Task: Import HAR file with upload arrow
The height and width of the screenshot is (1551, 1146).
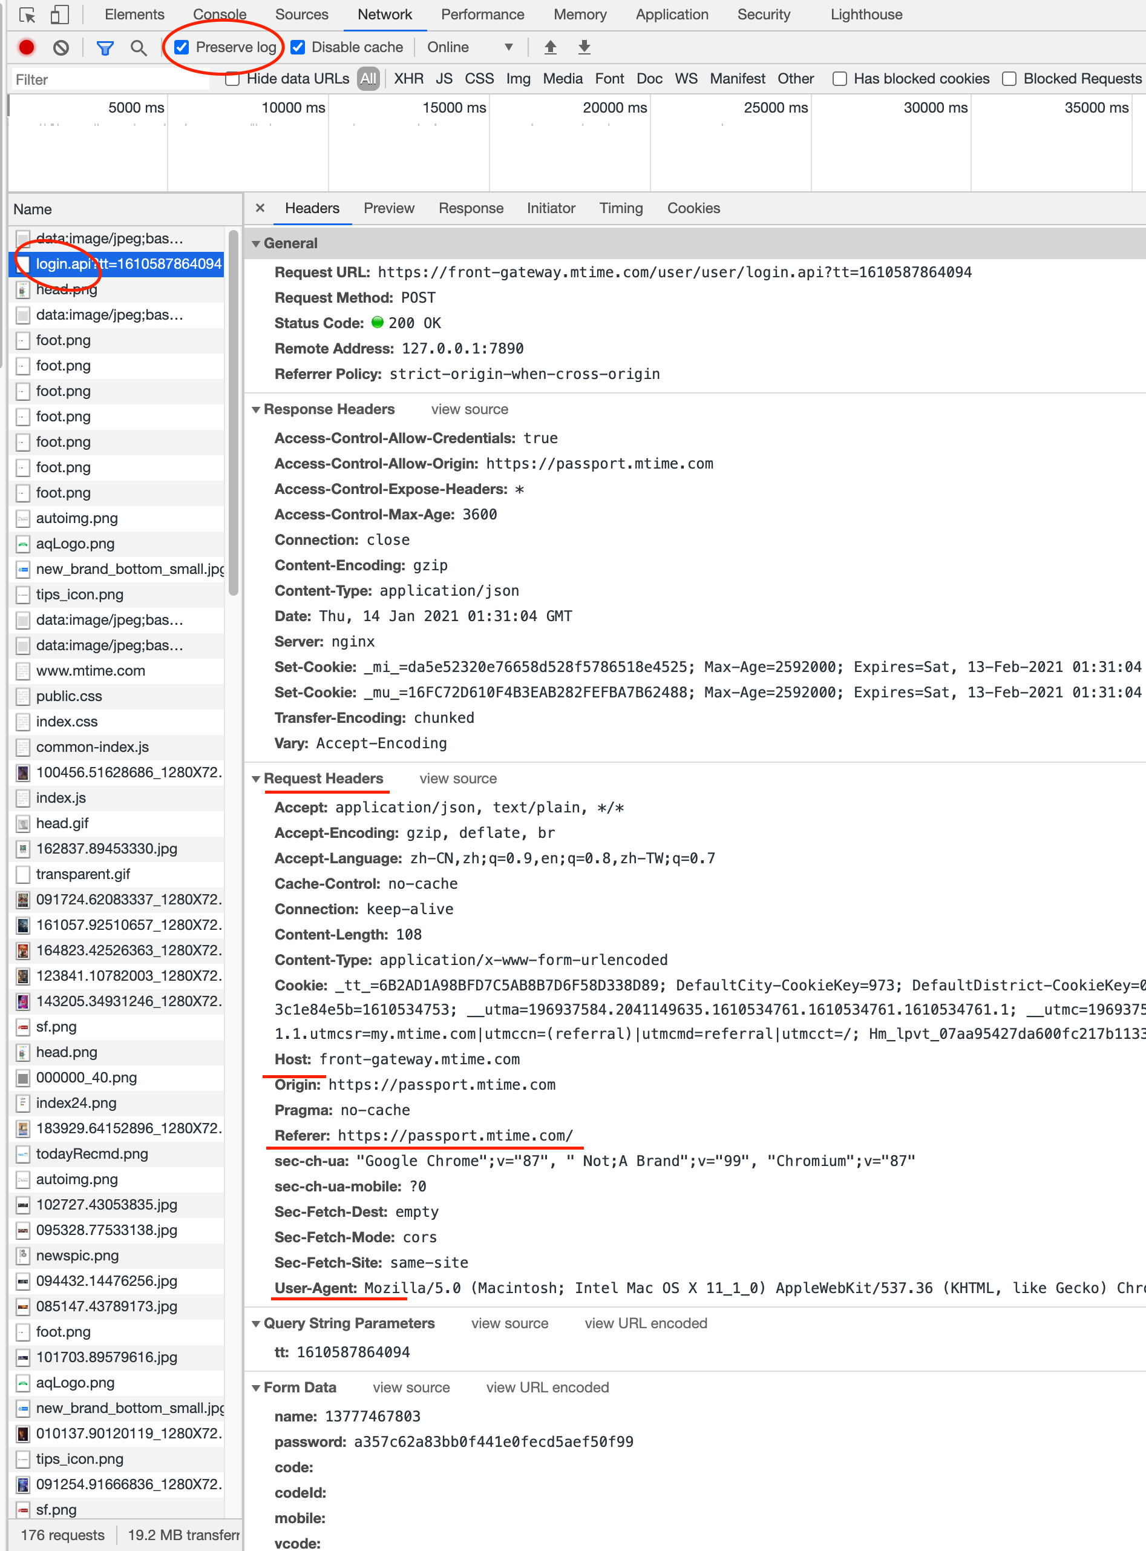Action: (550, 47)
